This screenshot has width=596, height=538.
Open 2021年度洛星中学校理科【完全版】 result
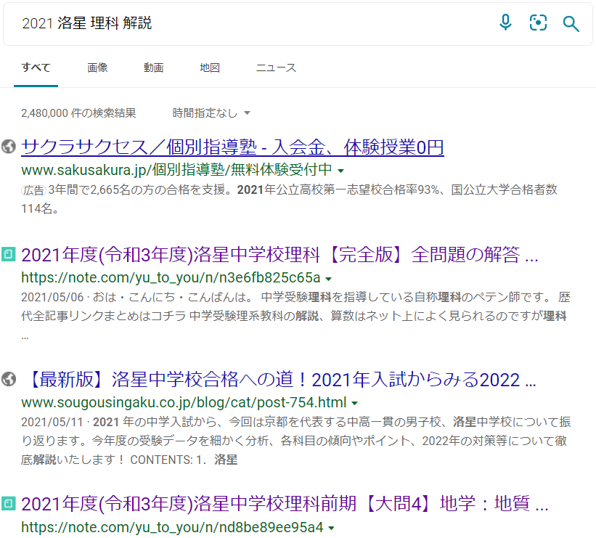click(279, 255)
